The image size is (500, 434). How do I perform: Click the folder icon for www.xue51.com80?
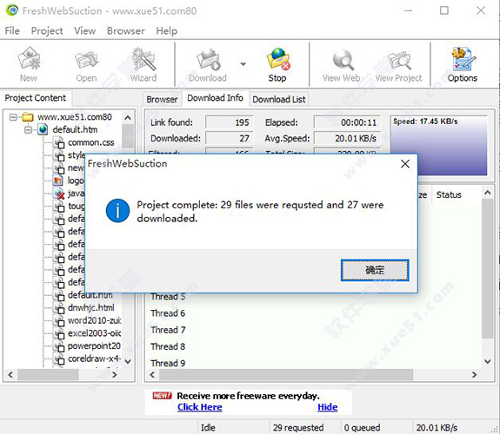[x=28, y=117]
